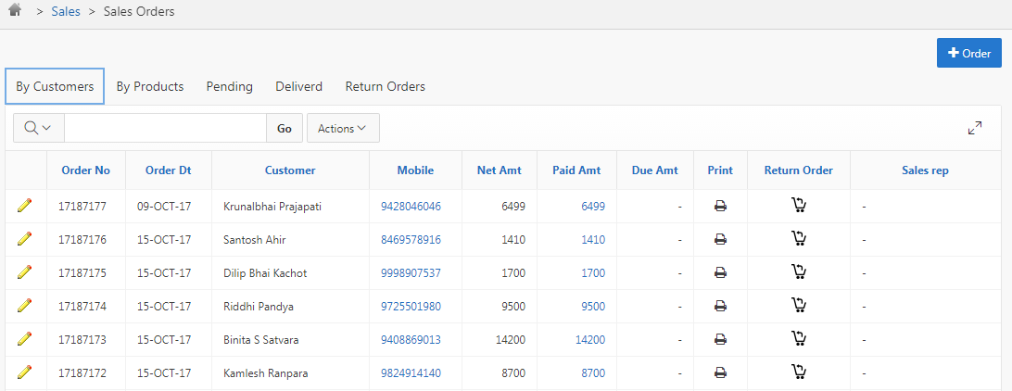Go to home via breadcrumb house icon
The height and width of the screenshot is (391, 1012).
pos(15,10)
